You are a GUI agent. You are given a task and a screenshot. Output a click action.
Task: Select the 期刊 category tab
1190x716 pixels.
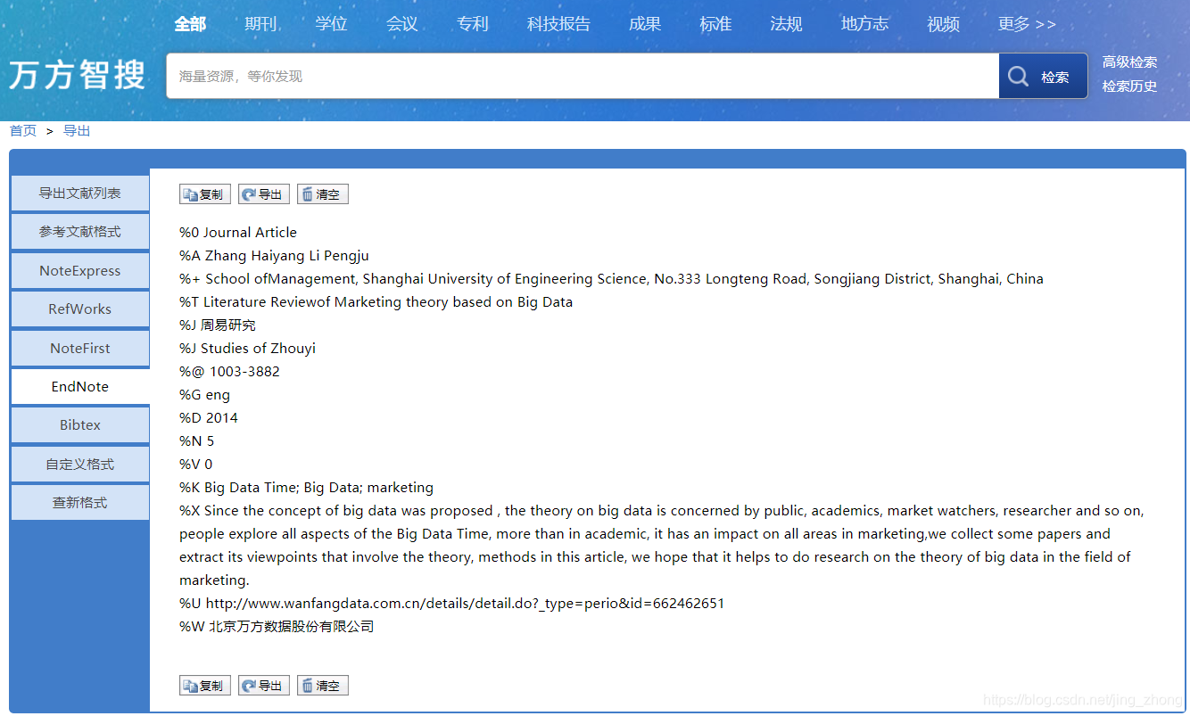click(x=260, y=24)
